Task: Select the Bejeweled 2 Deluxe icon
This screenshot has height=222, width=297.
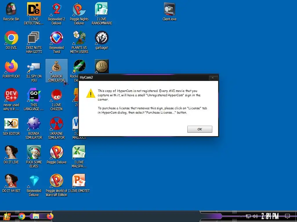Action: (57, 13)
